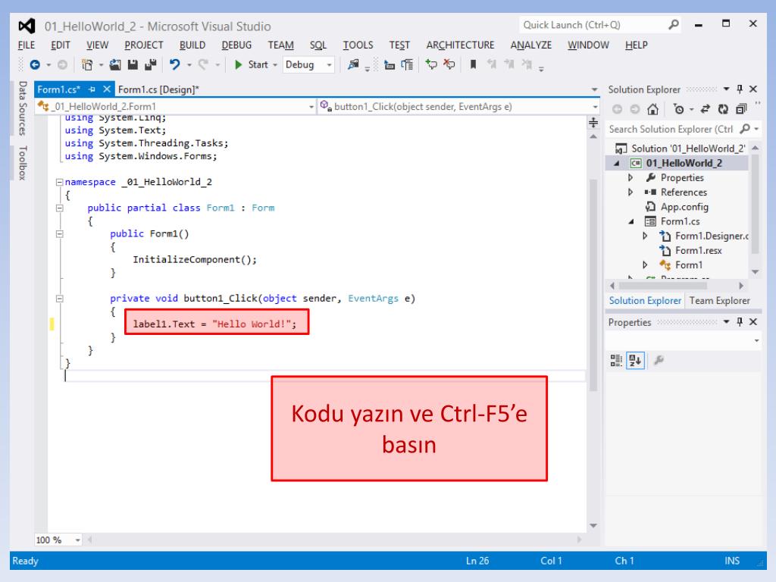Open the Data Sources side tab
The height and width of the screenshot is (582, 776).
point(22,108)
